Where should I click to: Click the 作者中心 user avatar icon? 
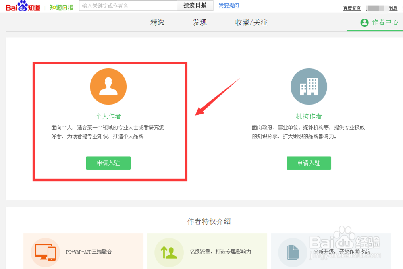click(364, 23)
